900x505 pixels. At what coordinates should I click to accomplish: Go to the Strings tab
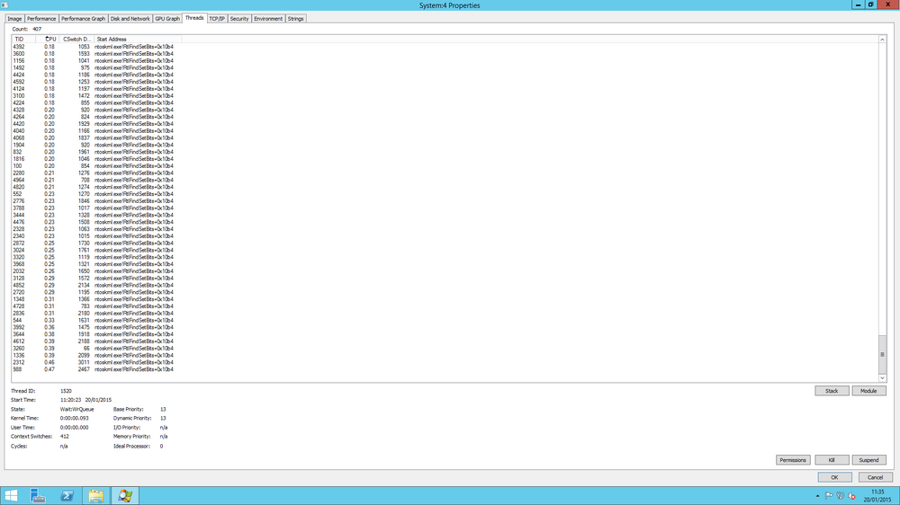click(295, 19)
